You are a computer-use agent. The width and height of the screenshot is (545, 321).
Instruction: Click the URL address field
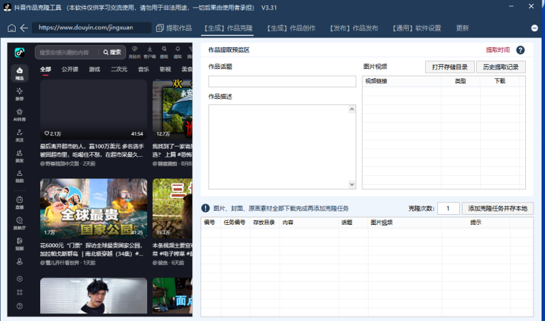pyautogui.click(x=92, y=28)
